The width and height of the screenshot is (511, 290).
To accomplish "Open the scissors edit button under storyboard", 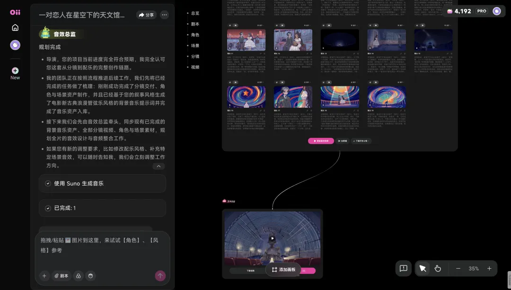I will (x=343, y=141).
